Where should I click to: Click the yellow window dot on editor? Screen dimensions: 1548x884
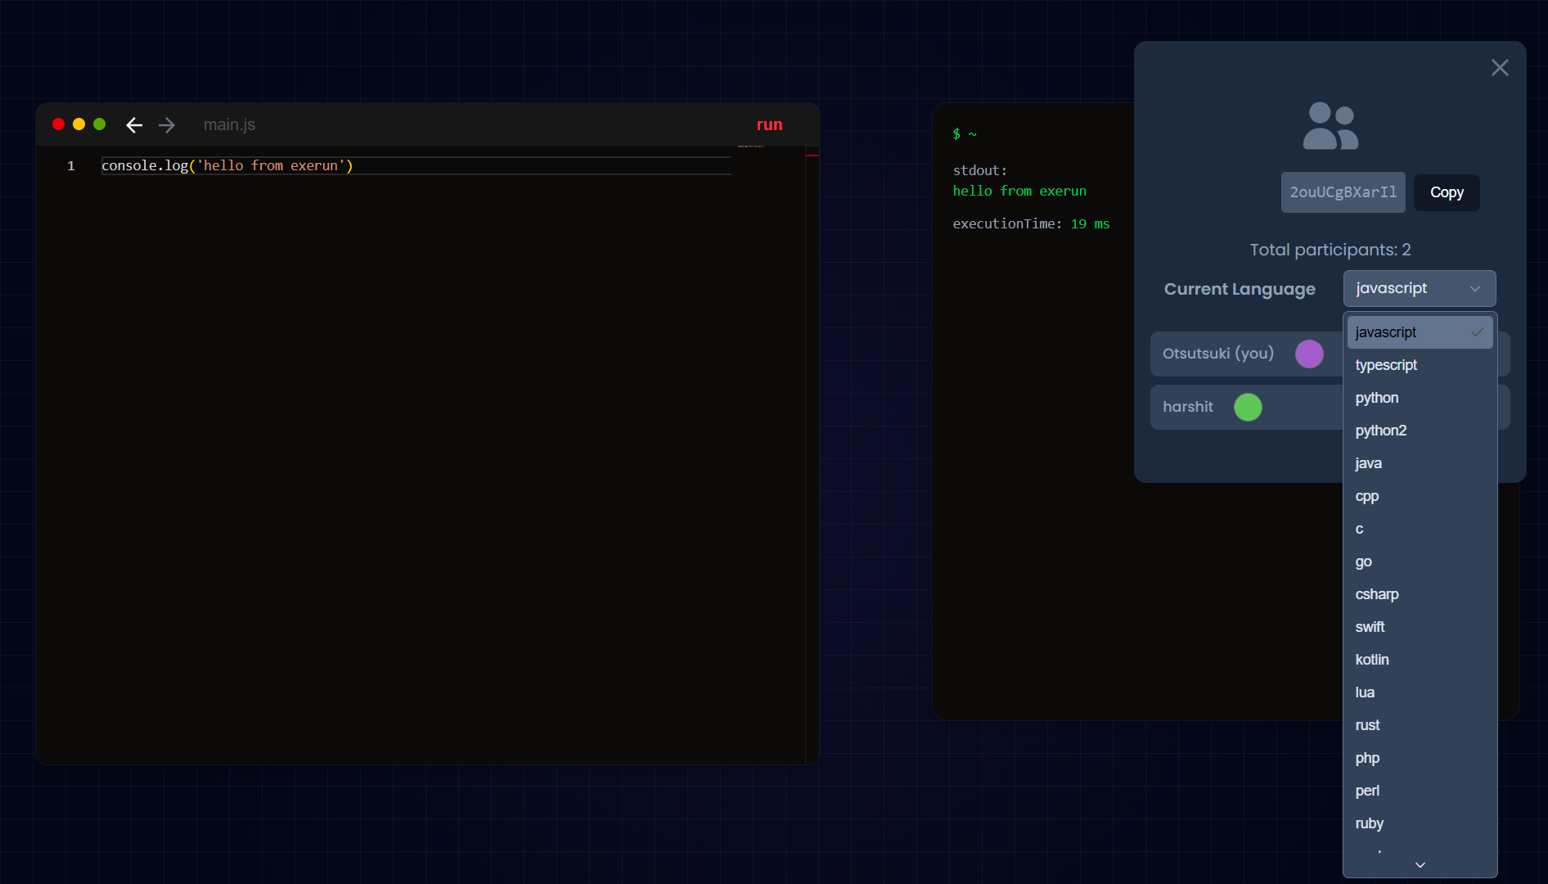(79, 124)
